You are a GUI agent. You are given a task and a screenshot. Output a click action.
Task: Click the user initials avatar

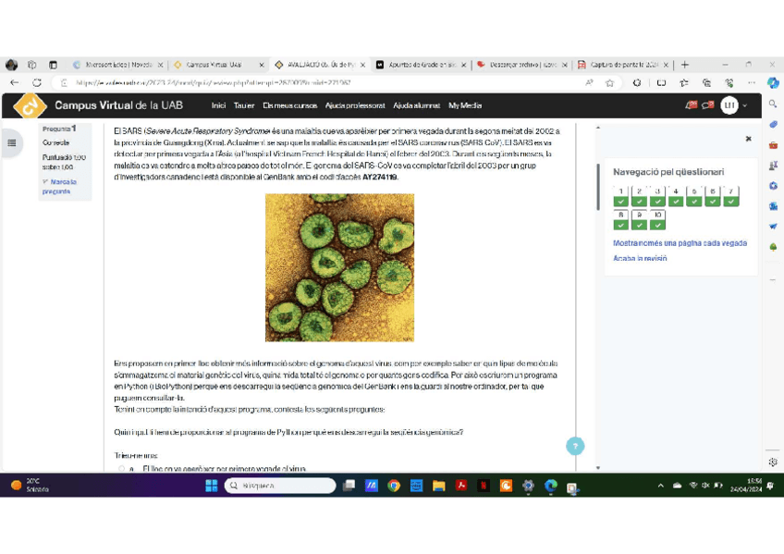(x=729, y=105)
